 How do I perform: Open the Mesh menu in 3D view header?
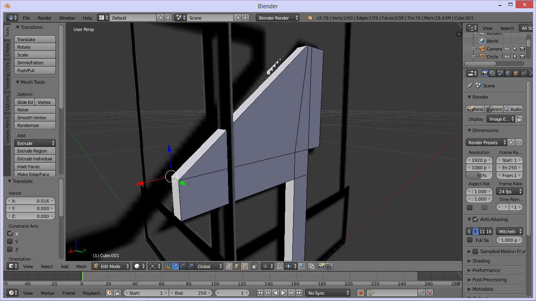tap(81, 267)
